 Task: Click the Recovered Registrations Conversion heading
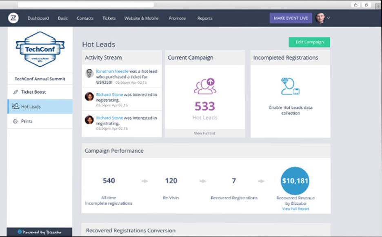coord(131,230)
